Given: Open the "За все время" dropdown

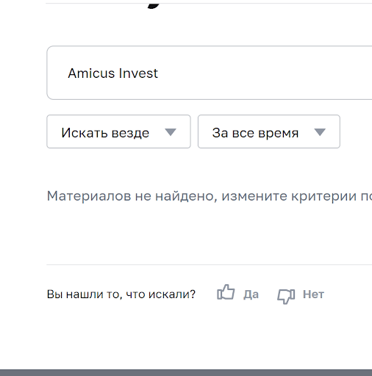Looking at the screenshot, I should tap(269, 131).
